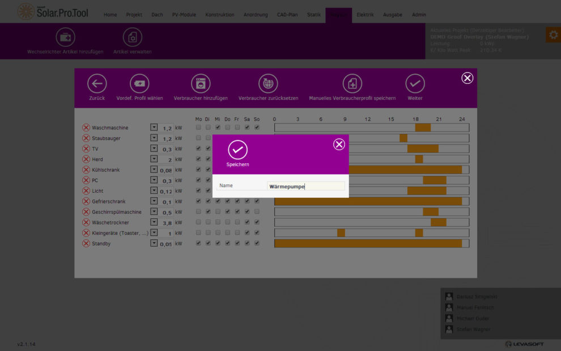Switch to the PV-Module tab
561x351 pixels.
pos(184,15)
